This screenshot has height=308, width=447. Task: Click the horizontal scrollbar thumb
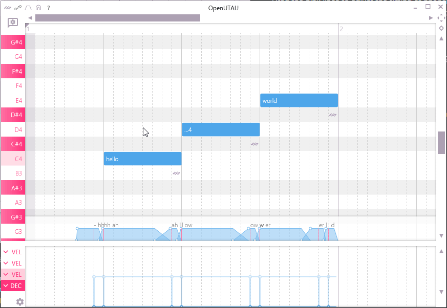pos(118,18)
